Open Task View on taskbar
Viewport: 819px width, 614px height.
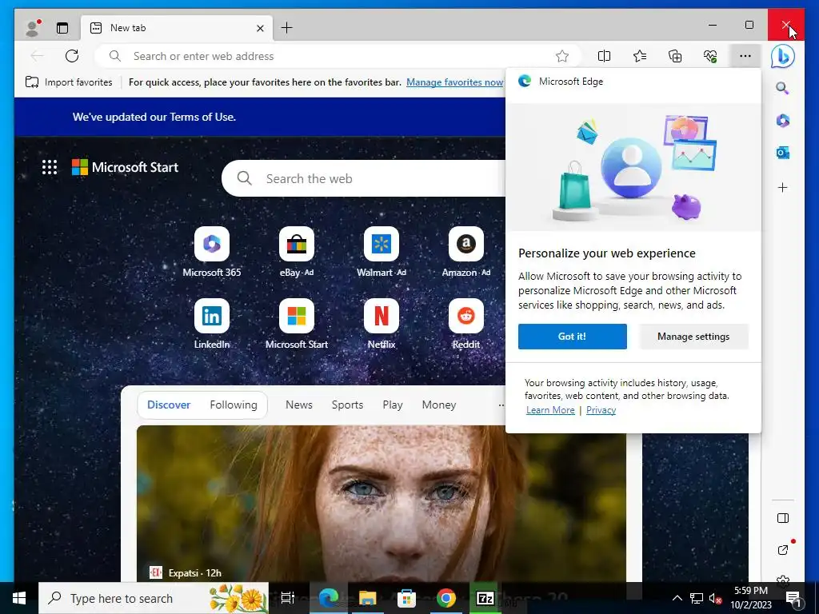pos(288,598)
